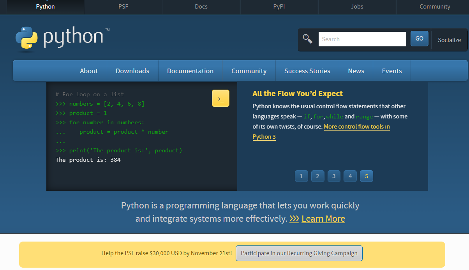Click the triple chevron before Learn More
Viewport: 469px width, 270px height.
pos(294,219)
